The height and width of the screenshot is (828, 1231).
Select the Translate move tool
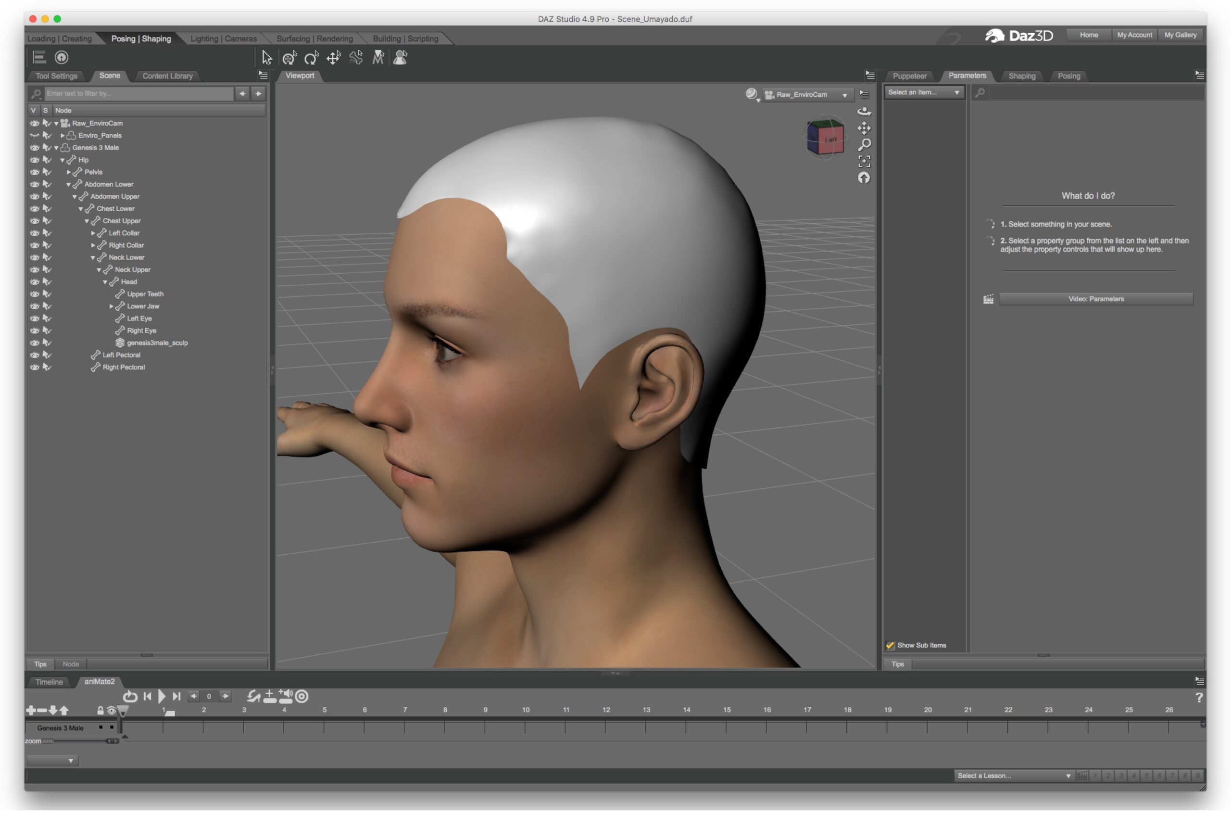(333, 58)
